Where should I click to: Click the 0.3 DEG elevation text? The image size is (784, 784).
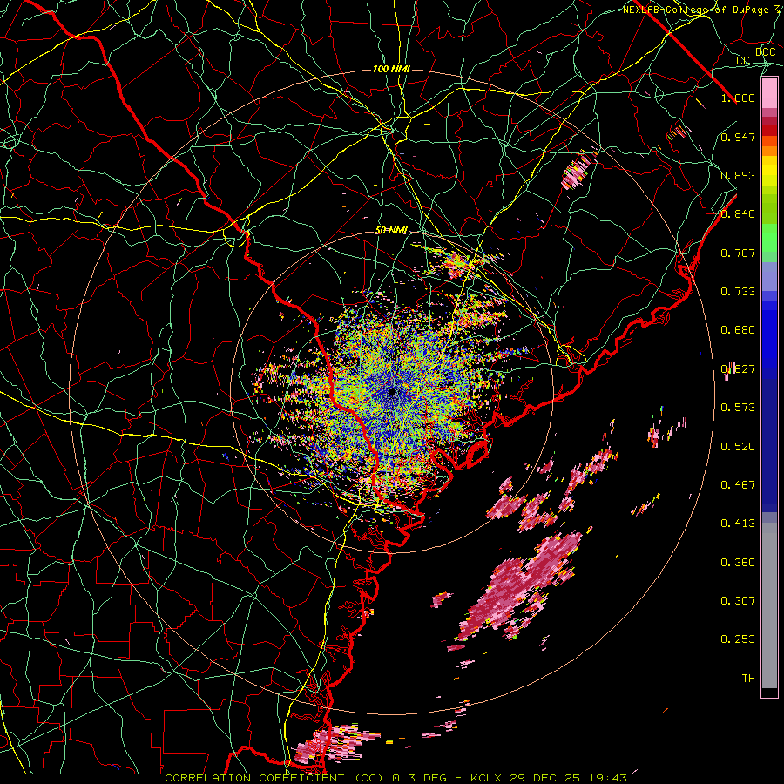click(x=420, y=778)
